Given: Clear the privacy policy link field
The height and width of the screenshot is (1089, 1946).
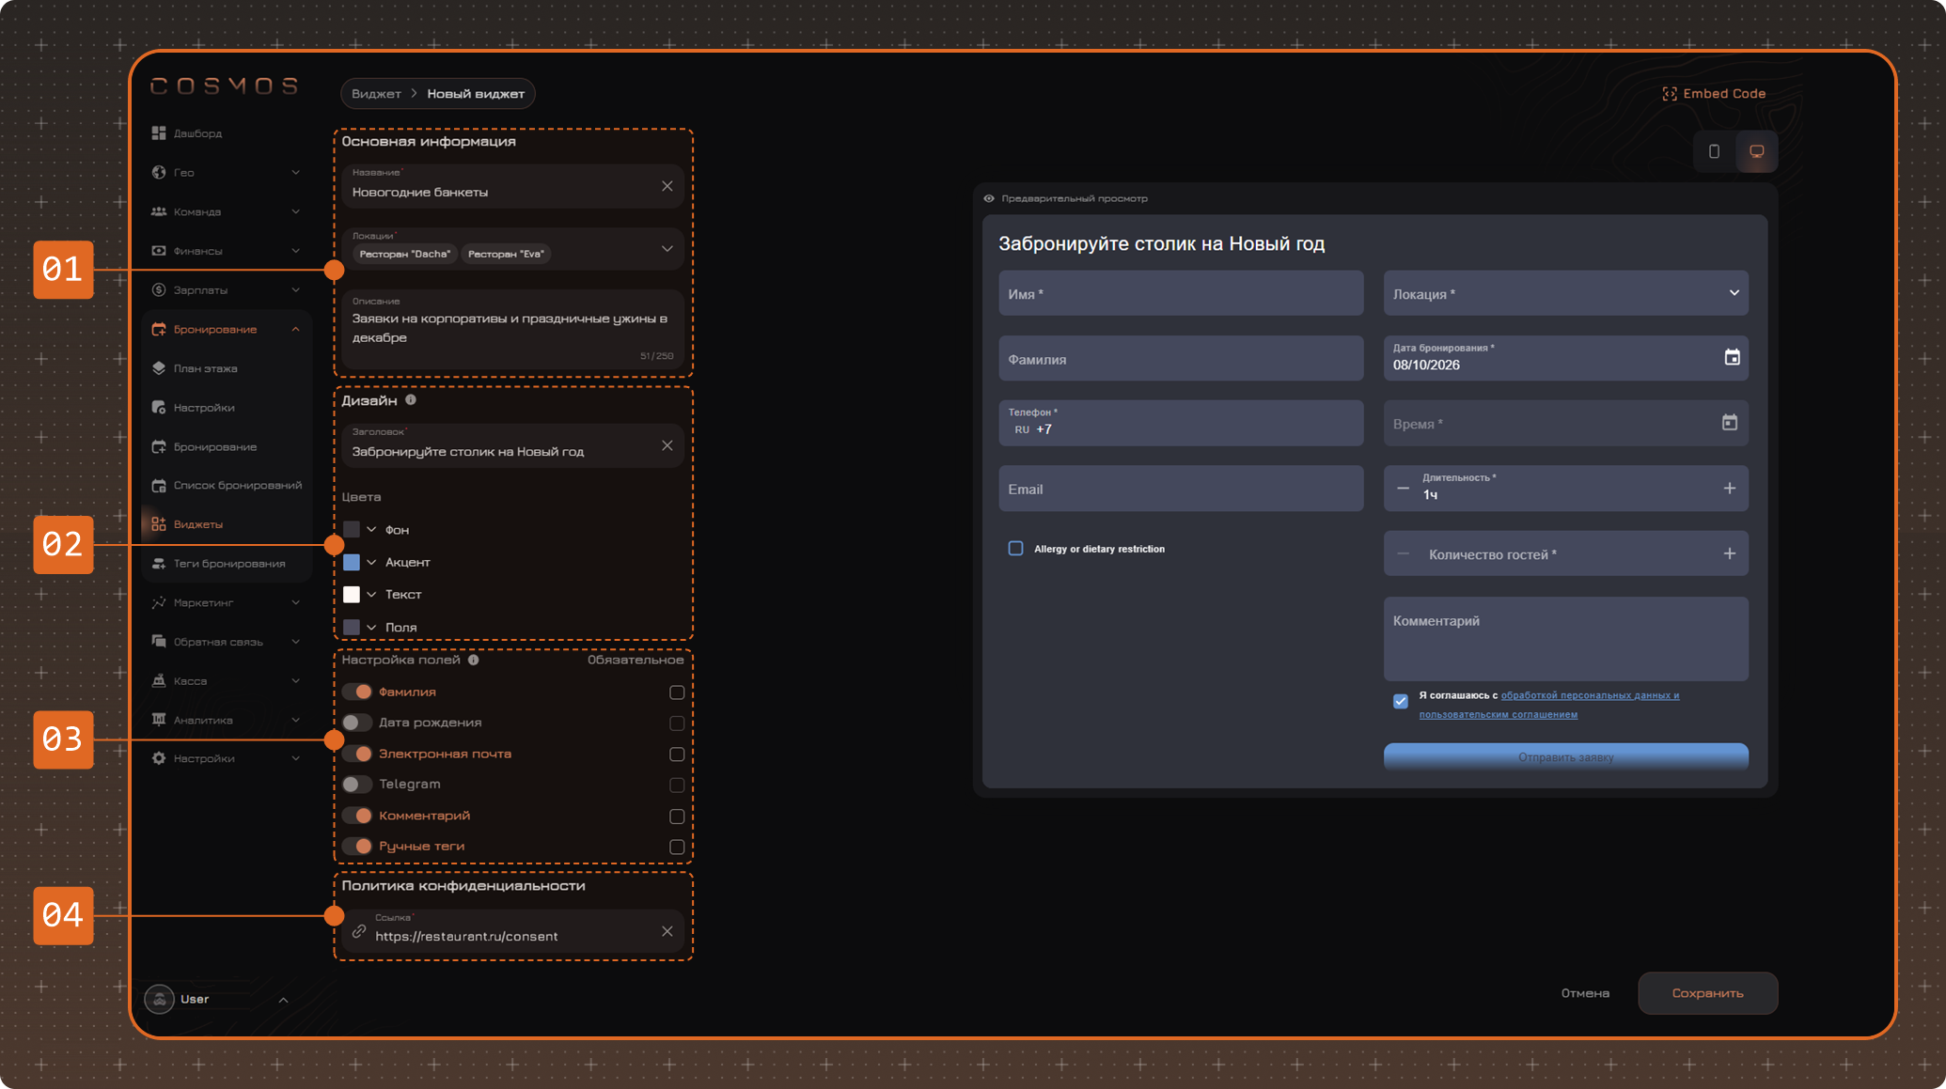Looking at the screenshot, I should [667, 931].
